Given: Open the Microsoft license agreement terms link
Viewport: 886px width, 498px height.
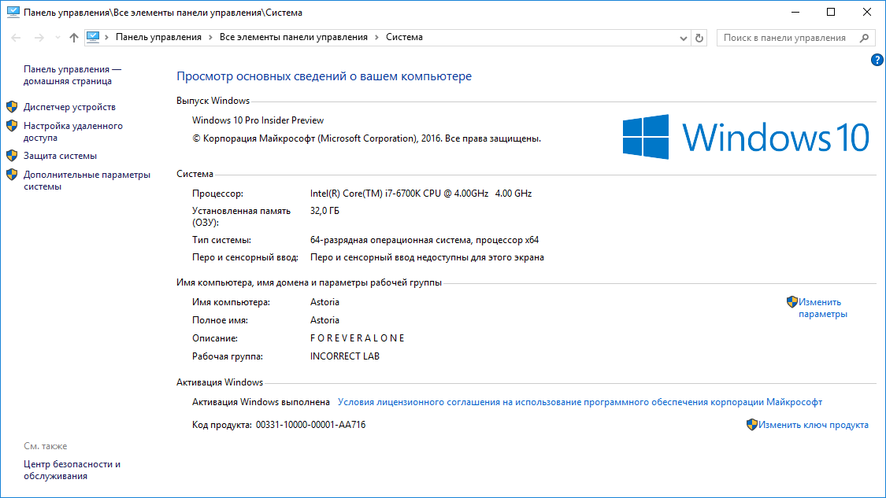Looking at the screenshot, I should coord(580,402).
